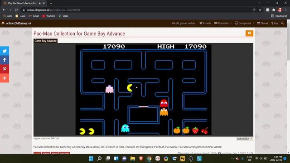Image resolution: width=290 pixels, height=163 pixels.
Task: Click browser forward arrow
Action: pos(10,10)
